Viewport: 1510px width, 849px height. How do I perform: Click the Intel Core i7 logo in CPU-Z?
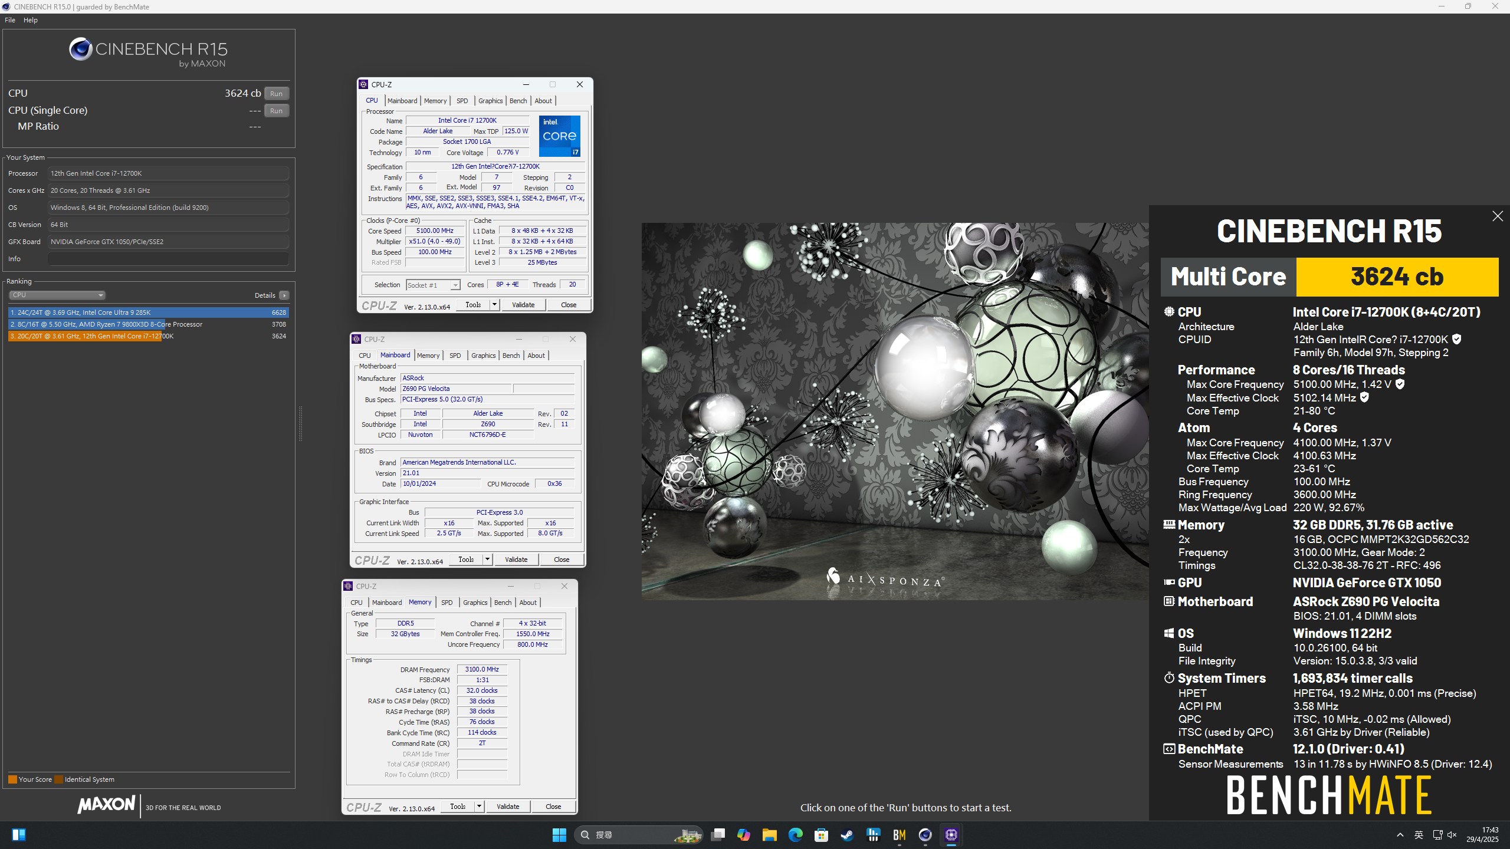pos(559,136)
